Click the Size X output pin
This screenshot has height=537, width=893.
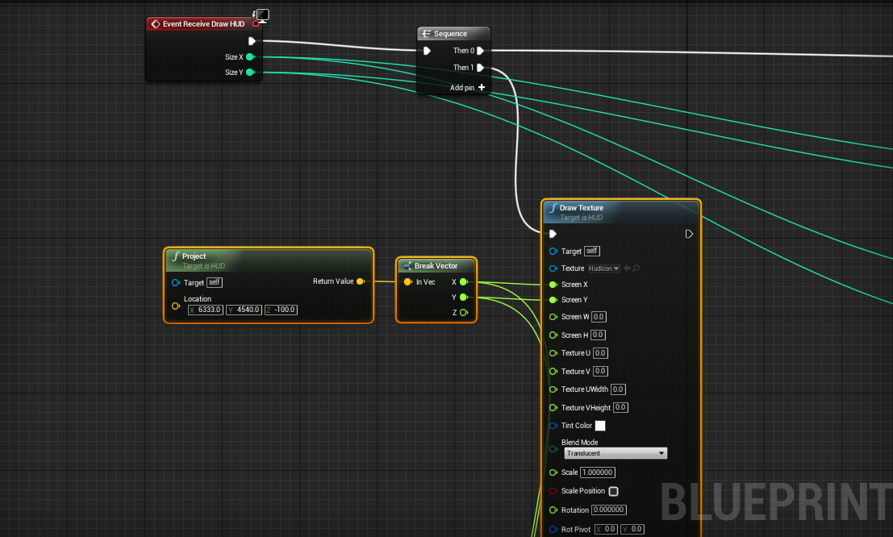click(x=250, y=57)
